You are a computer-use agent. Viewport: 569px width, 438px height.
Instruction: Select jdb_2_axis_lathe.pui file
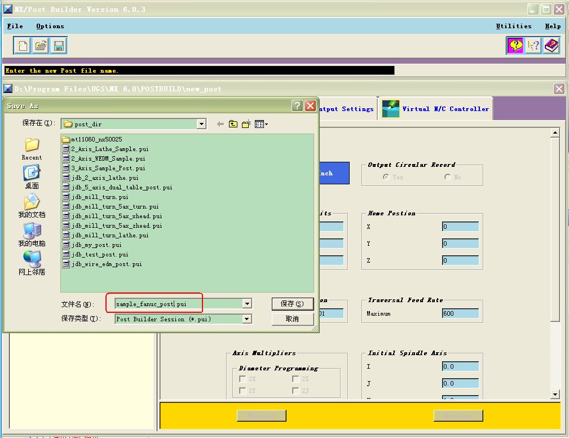pos(100,178)
